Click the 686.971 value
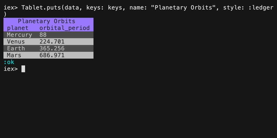Screen dimensions: 277x138 coord(52,55)
